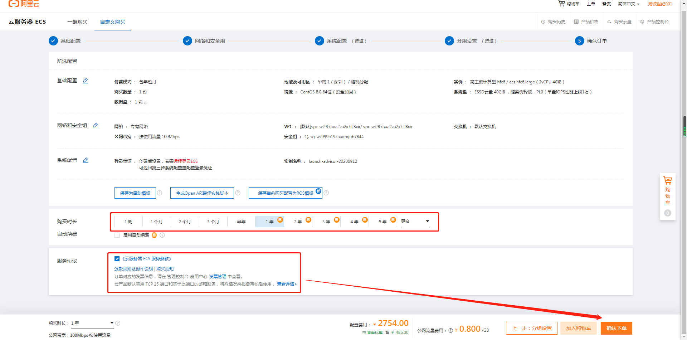
Task: Click the 分组设置 step checkmark circle
Action: [x=449, y=41]
